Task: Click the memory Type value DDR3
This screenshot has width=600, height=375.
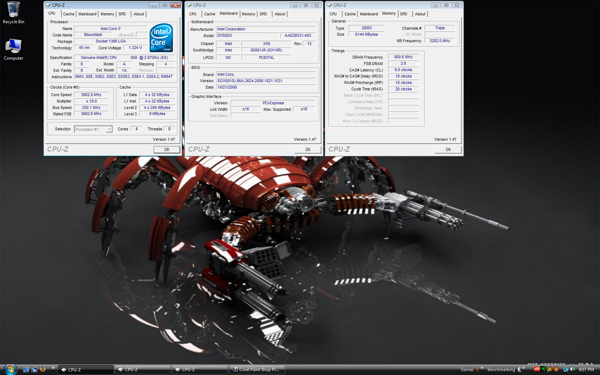Action: click(366, 28)
